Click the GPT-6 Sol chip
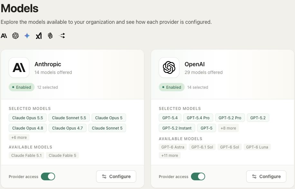The width and height of the screenshot is (295, 189). click(230, 147)
